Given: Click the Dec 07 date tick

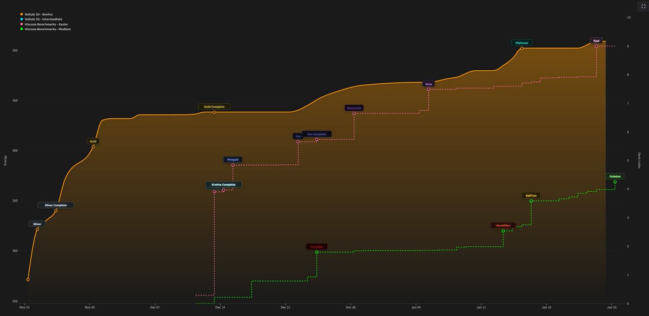Looking at the screenshot, I should tap(155, 307).
